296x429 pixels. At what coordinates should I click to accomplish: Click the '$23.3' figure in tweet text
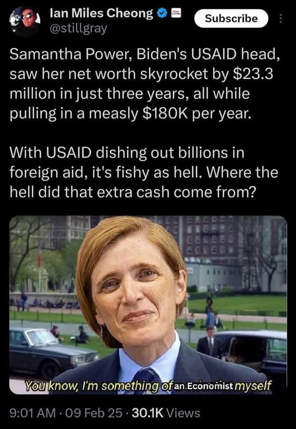click(x=253, y=74)
